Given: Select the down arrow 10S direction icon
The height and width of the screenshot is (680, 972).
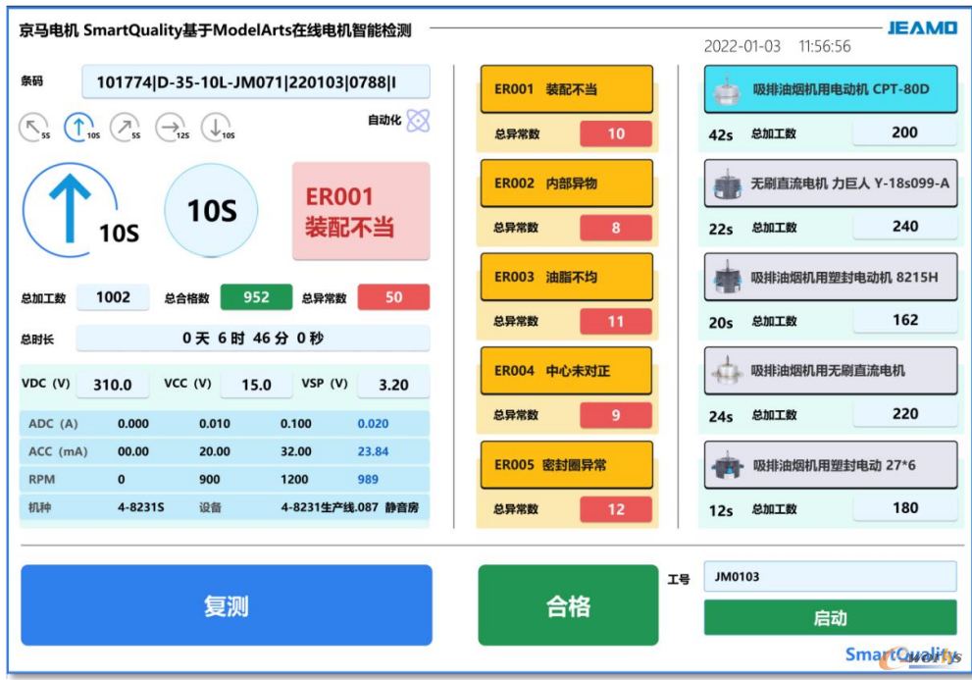Looking at the screenshot, I should [218, 128].
